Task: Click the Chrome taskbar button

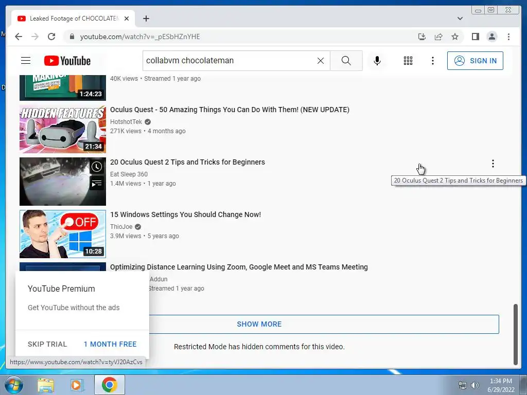Action: coord(109,385)
